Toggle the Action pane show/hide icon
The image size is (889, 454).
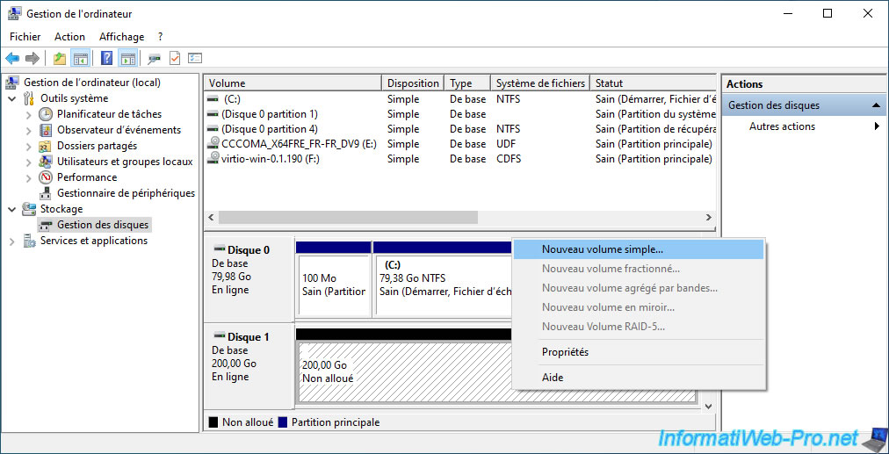[x=128, y=58]
